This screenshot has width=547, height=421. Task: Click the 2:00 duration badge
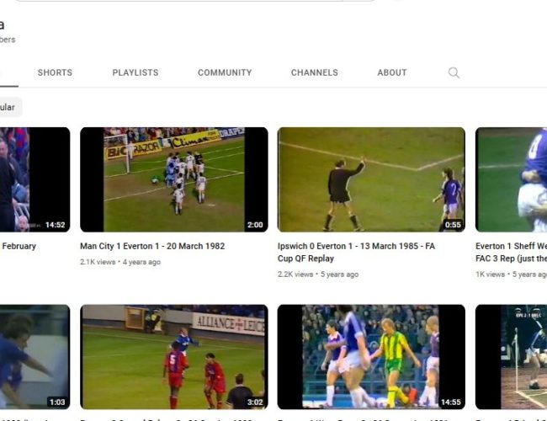coord(254,225)
